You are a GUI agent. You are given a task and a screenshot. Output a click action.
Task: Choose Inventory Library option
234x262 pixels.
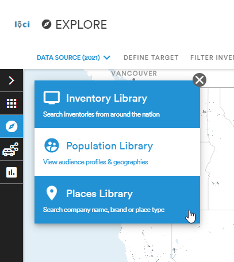click(117, 104)
